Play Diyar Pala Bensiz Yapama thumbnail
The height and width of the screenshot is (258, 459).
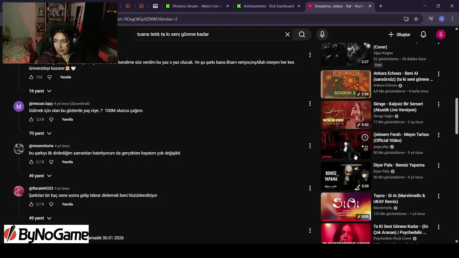point(346,176)
